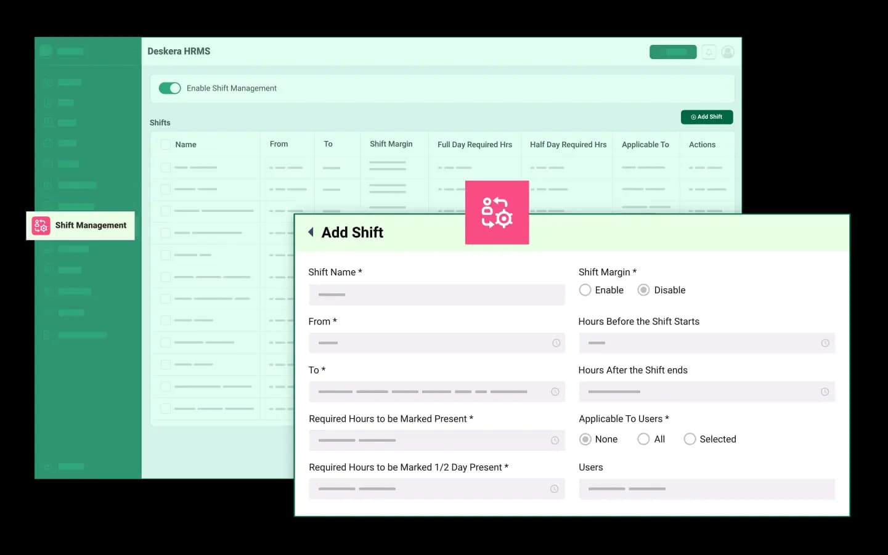Click the clock icon in From field
The image size is (888, 555).
point(556,343)
